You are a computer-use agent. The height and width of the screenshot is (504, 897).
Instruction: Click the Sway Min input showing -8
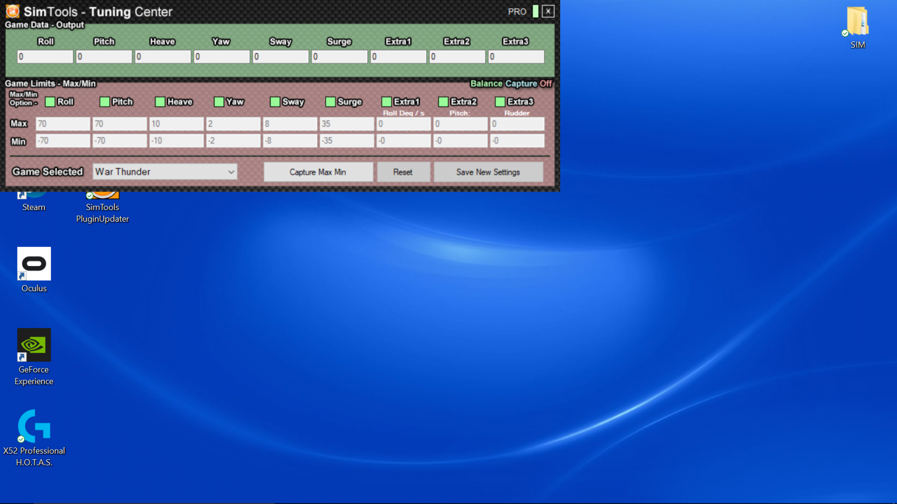[290, 141]
